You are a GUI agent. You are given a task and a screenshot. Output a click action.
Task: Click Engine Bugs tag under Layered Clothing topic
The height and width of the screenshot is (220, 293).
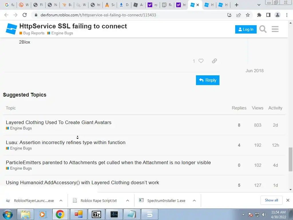click(x=19, y=128)
